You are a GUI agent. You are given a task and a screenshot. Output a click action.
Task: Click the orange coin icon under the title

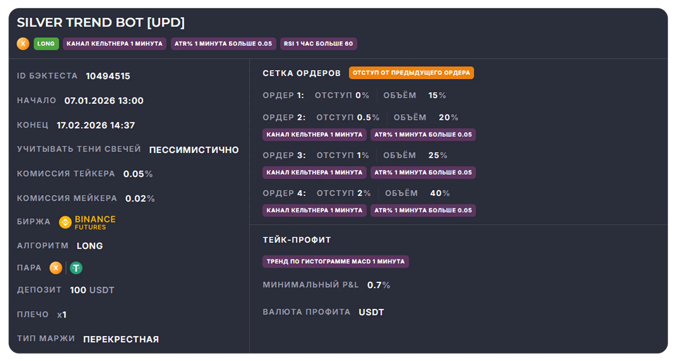23,43
